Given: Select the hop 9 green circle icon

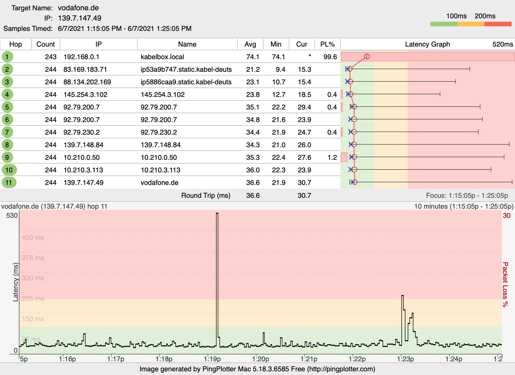Looking at the screenshot, I should pos(7,157).
